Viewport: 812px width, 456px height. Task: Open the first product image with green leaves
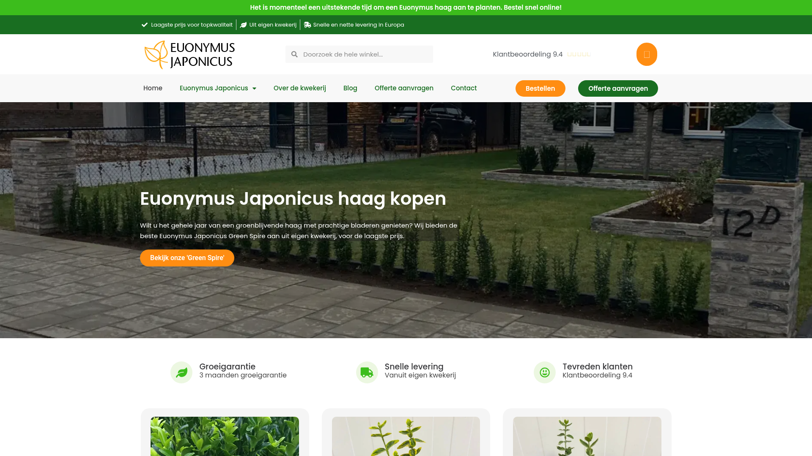225,437
